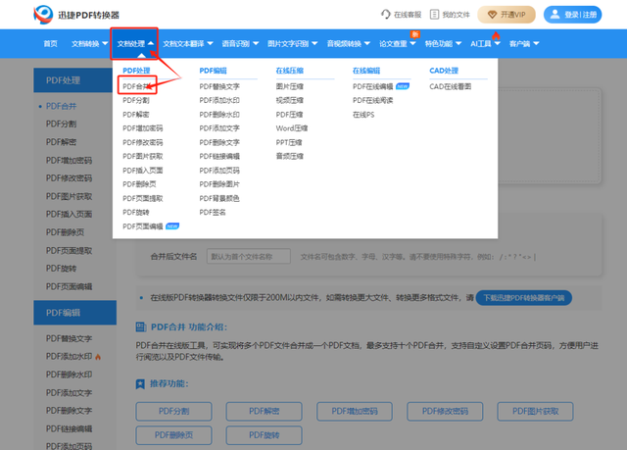
Task: Open 在线PS under 在线编辑
Action: tap(363, 115)
